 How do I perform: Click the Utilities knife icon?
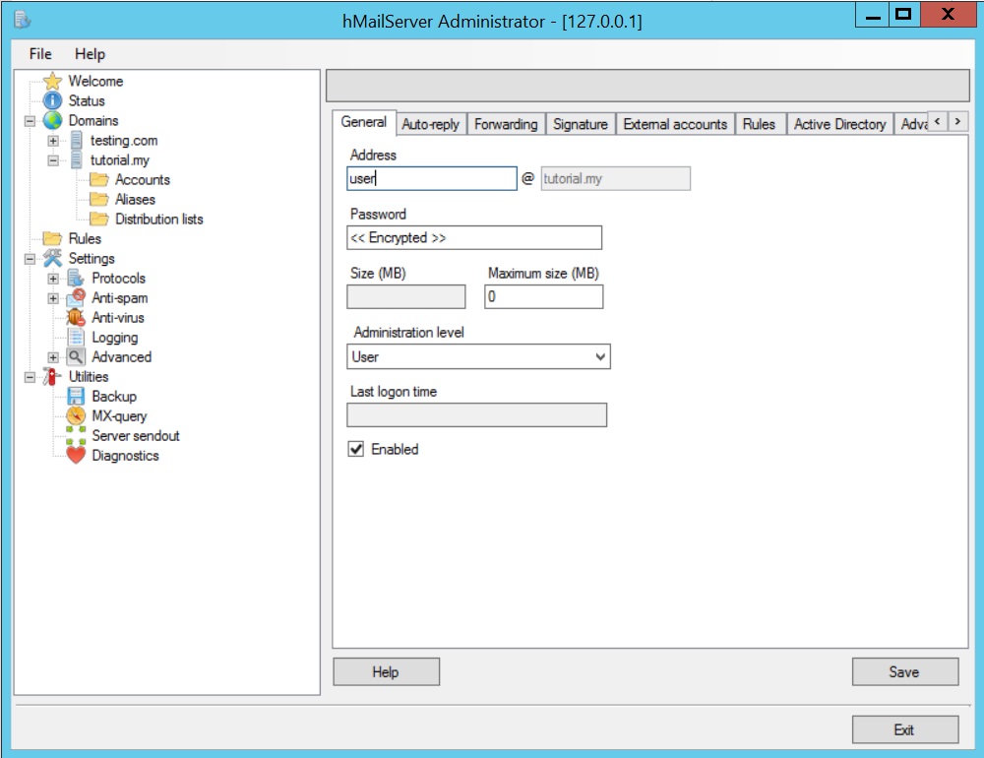[x=52, y=376]
